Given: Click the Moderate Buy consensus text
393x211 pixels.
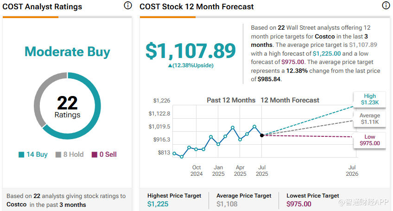Looking at the screenshot, I should coord(67,51).
